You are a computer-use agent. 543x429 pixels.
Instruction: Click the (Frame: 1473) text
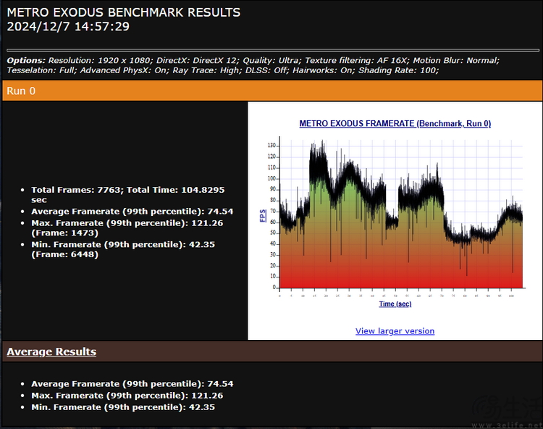pyautogui.click(x=64, y=233)
